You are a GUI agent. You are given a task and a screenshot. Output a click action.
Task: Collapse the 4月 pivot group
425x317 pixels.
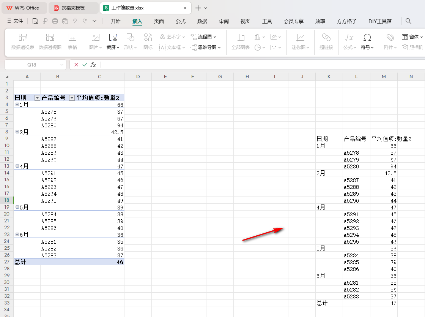pyautogui.click(x=17, y=166)
